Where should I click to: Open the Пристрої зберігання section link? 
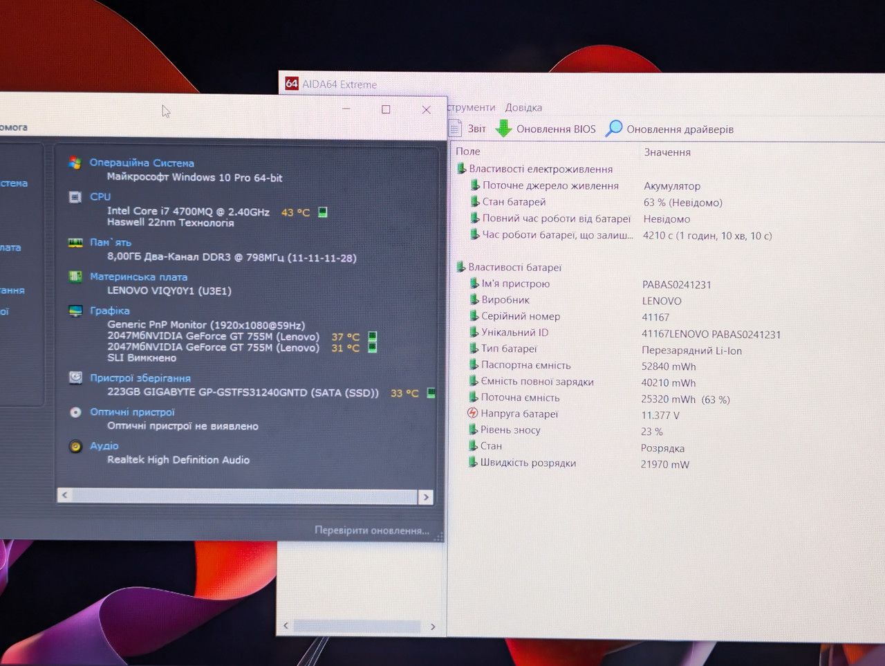pos(140,378)
